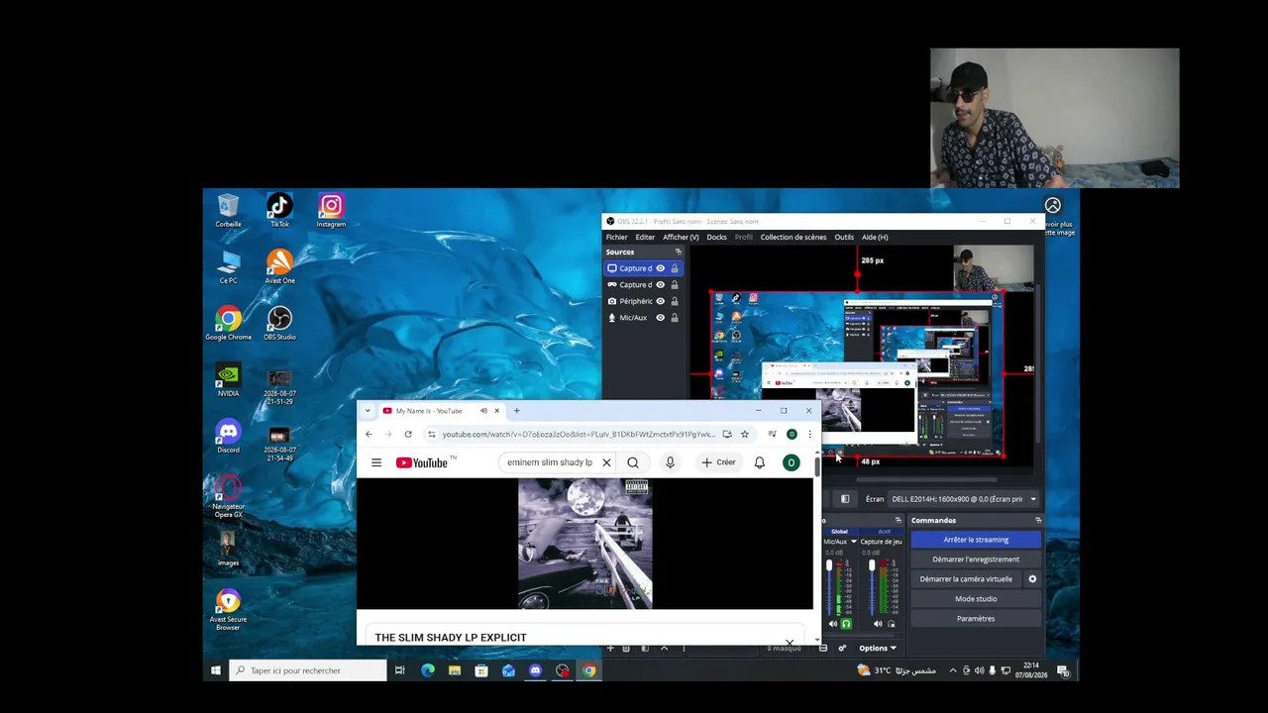The width and height of the screenshot is (1268, 713).
Task: Open the Windows Start menu
Action: [215, 670]
